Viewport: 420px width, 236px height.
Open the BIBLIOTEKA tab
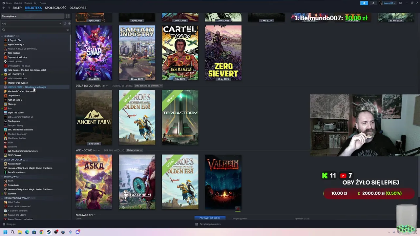click(33, 8)
